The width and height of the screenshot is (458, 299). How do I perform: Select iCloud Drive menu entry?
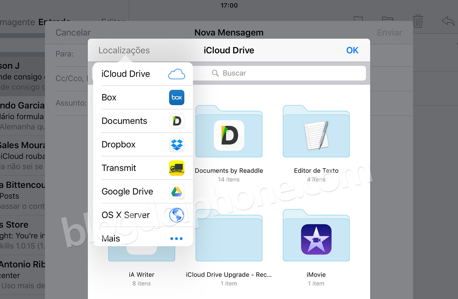point(143,74)
